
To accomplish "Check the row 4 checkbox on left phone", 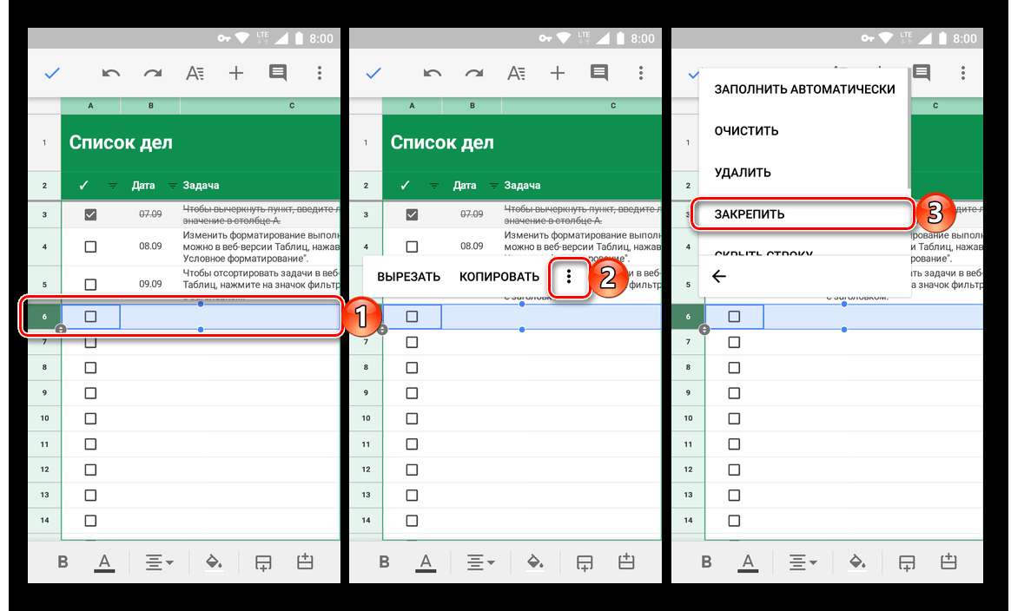I will [x=90, y=246].
